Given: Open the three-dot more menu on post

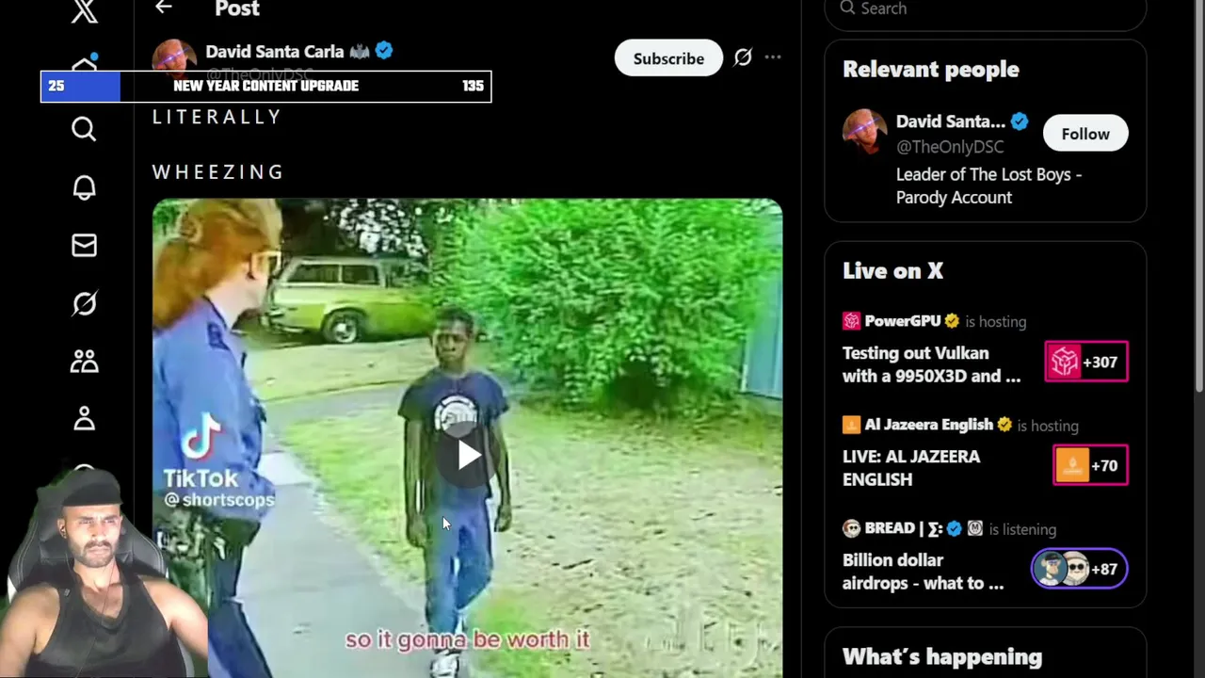Looking at the screenshot, I should [x=773, y=57].
